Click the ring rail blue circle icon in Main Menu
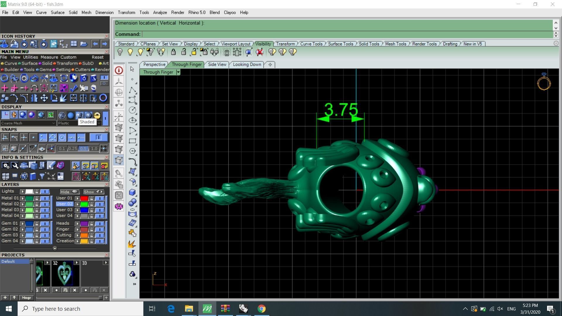The height and width of the screenshot is (316, 562). (4, 78)
